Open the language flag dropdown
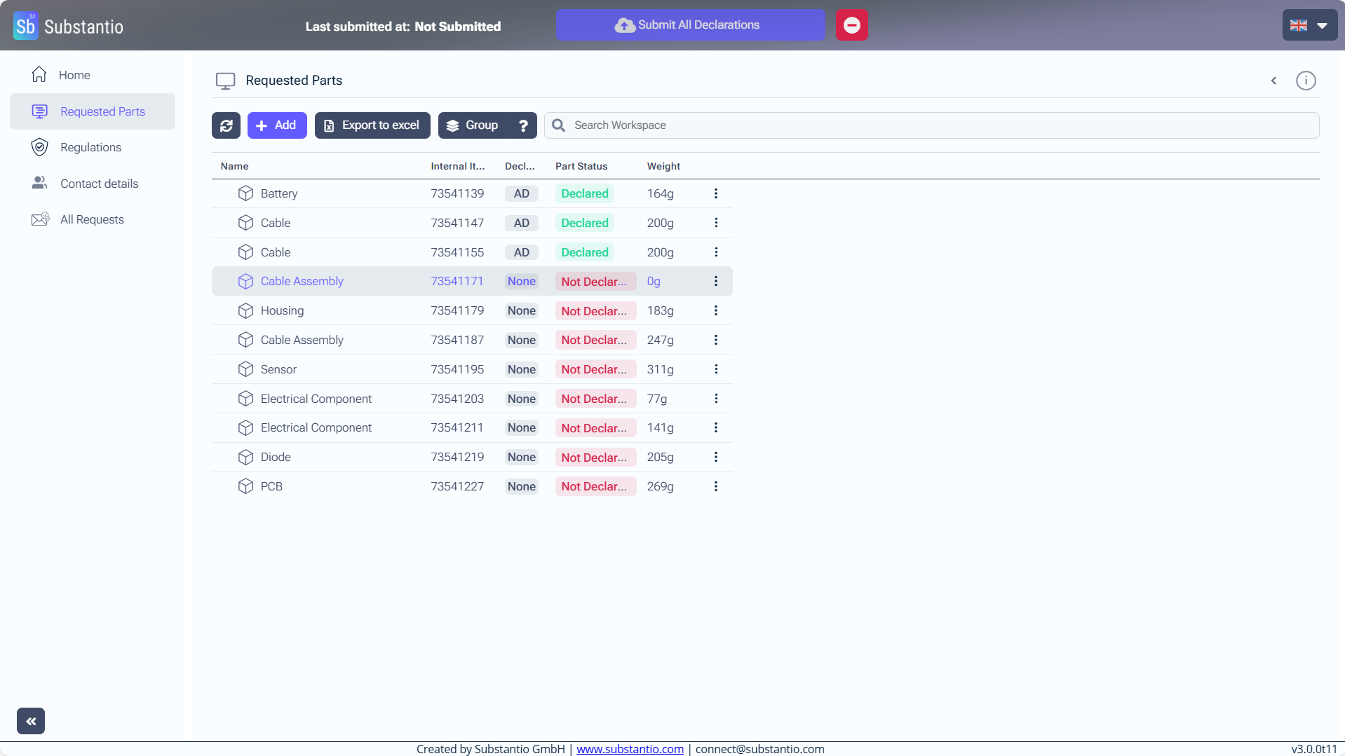 tap(1309, 25)
